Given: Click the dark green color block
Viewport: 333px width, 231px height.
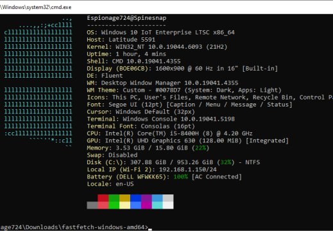Looking at the screenshot, I should pos(114,198).
